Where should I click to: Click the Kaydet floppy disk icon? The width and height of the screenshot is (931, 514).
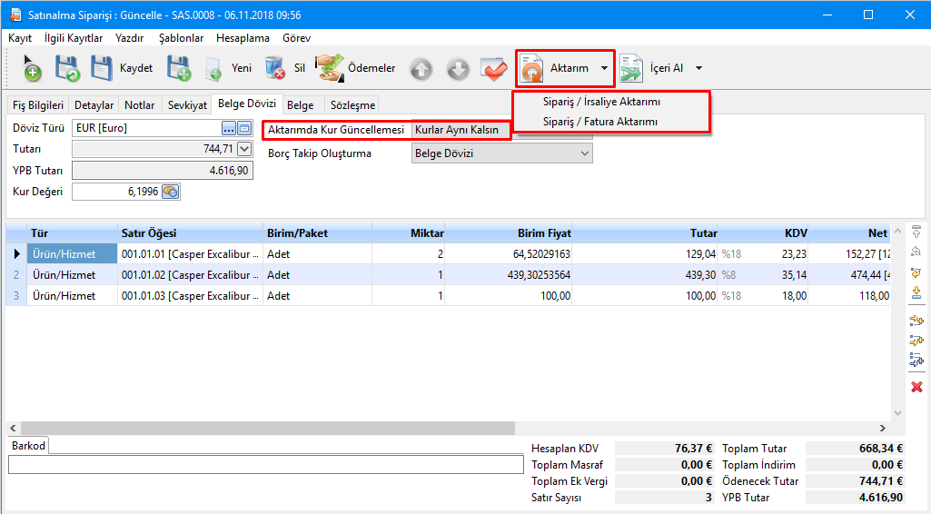point(102,68)
